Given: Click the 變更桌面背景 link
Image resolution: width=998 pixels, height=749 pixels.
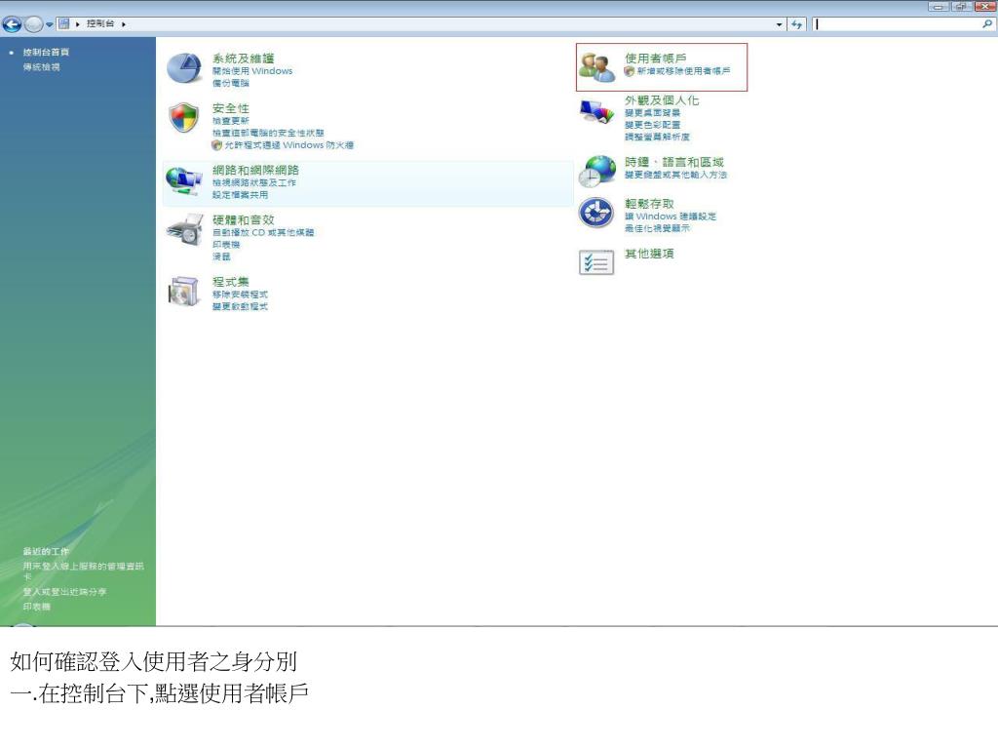Looking at the screenshot, I should [652, 113].
